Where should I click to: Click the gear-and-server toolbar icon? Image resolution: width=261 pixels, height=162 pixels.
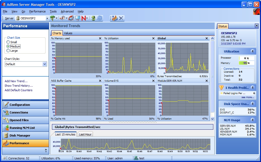(x=71, y=18)
